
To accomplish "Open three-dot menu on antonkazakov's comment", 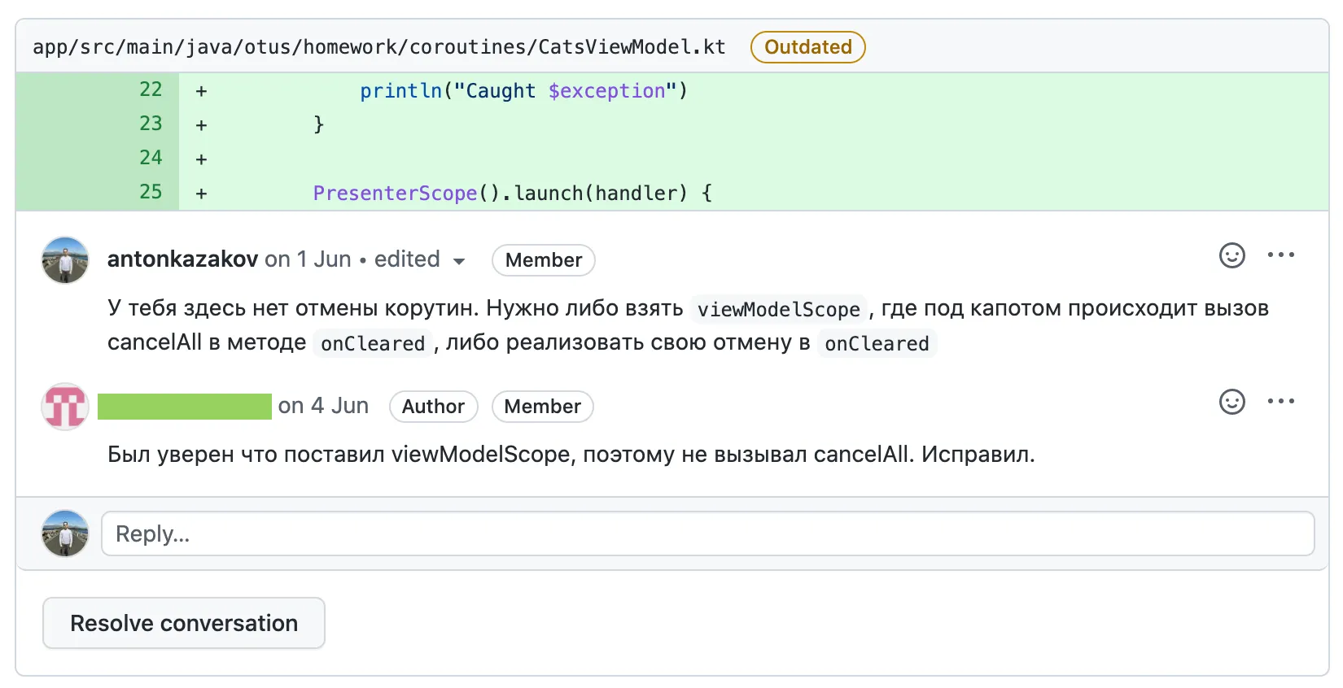I will (1281, 255).
